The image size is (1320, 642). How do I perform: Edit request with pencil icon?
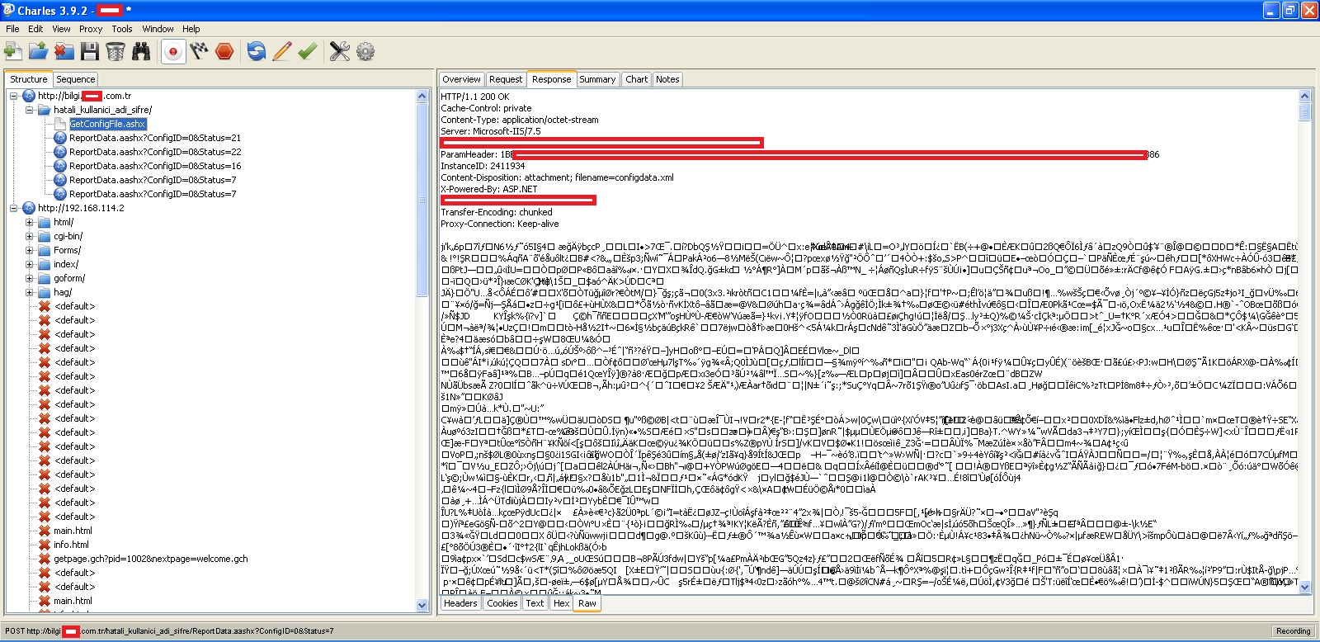[x=282, y=51]
